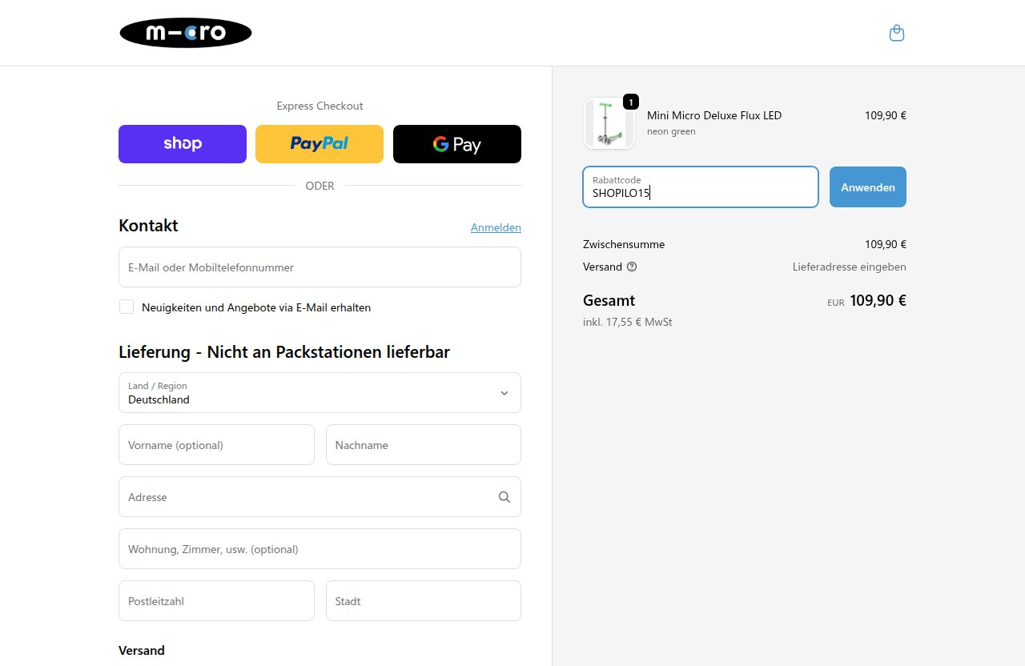Pay with Google Pay express button

(457, 144)
